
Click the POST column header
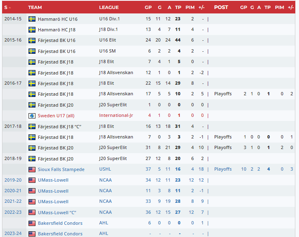(221, 7)
